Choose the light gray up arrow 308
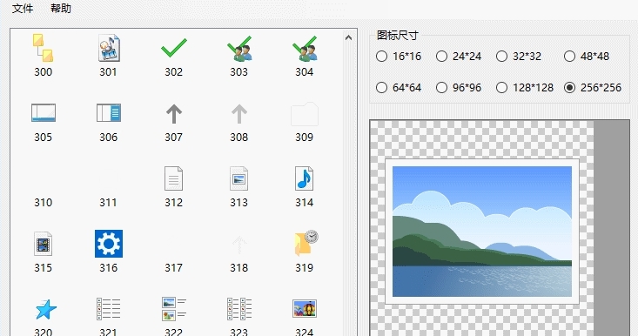 coord(239,113)
